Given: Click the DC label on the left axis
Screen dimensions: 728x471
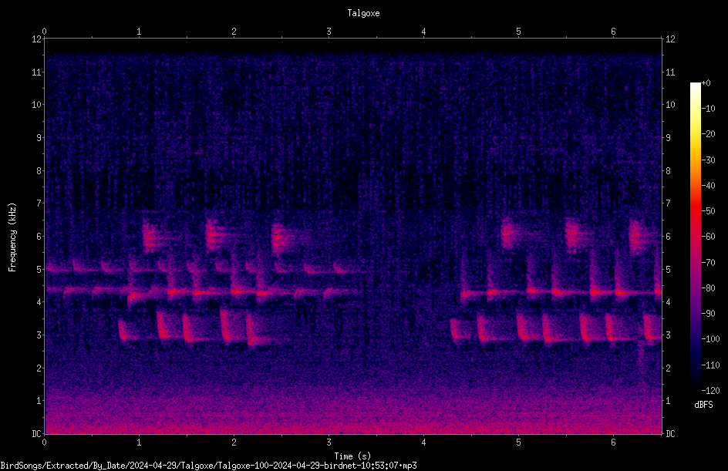Looking at the screenshot, I should 37,433.
